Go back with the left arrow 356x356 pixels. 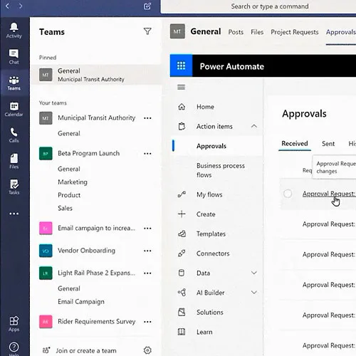click(7, 6)
